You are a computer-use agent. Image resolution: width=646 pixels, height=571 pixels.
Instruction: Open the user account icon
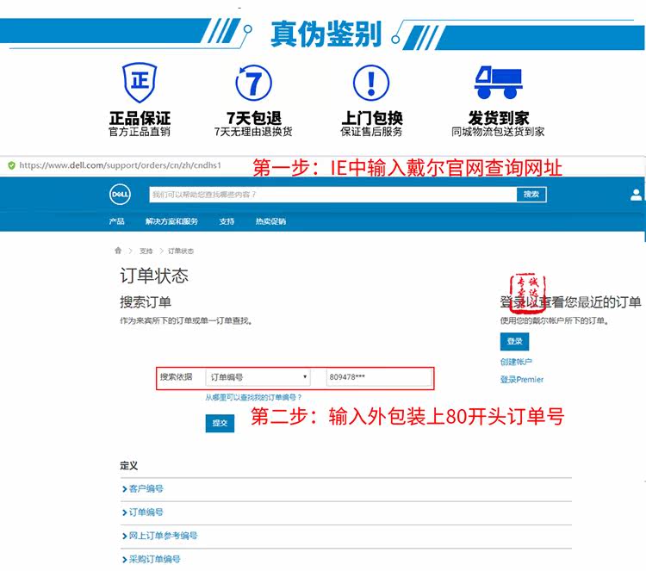pyautogui.click(x=637, y=195)
